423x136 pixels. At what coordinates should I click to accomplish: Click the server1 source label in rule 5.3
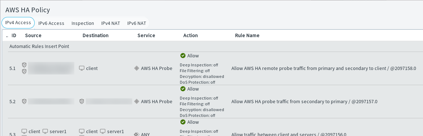(x=58, y=131)
